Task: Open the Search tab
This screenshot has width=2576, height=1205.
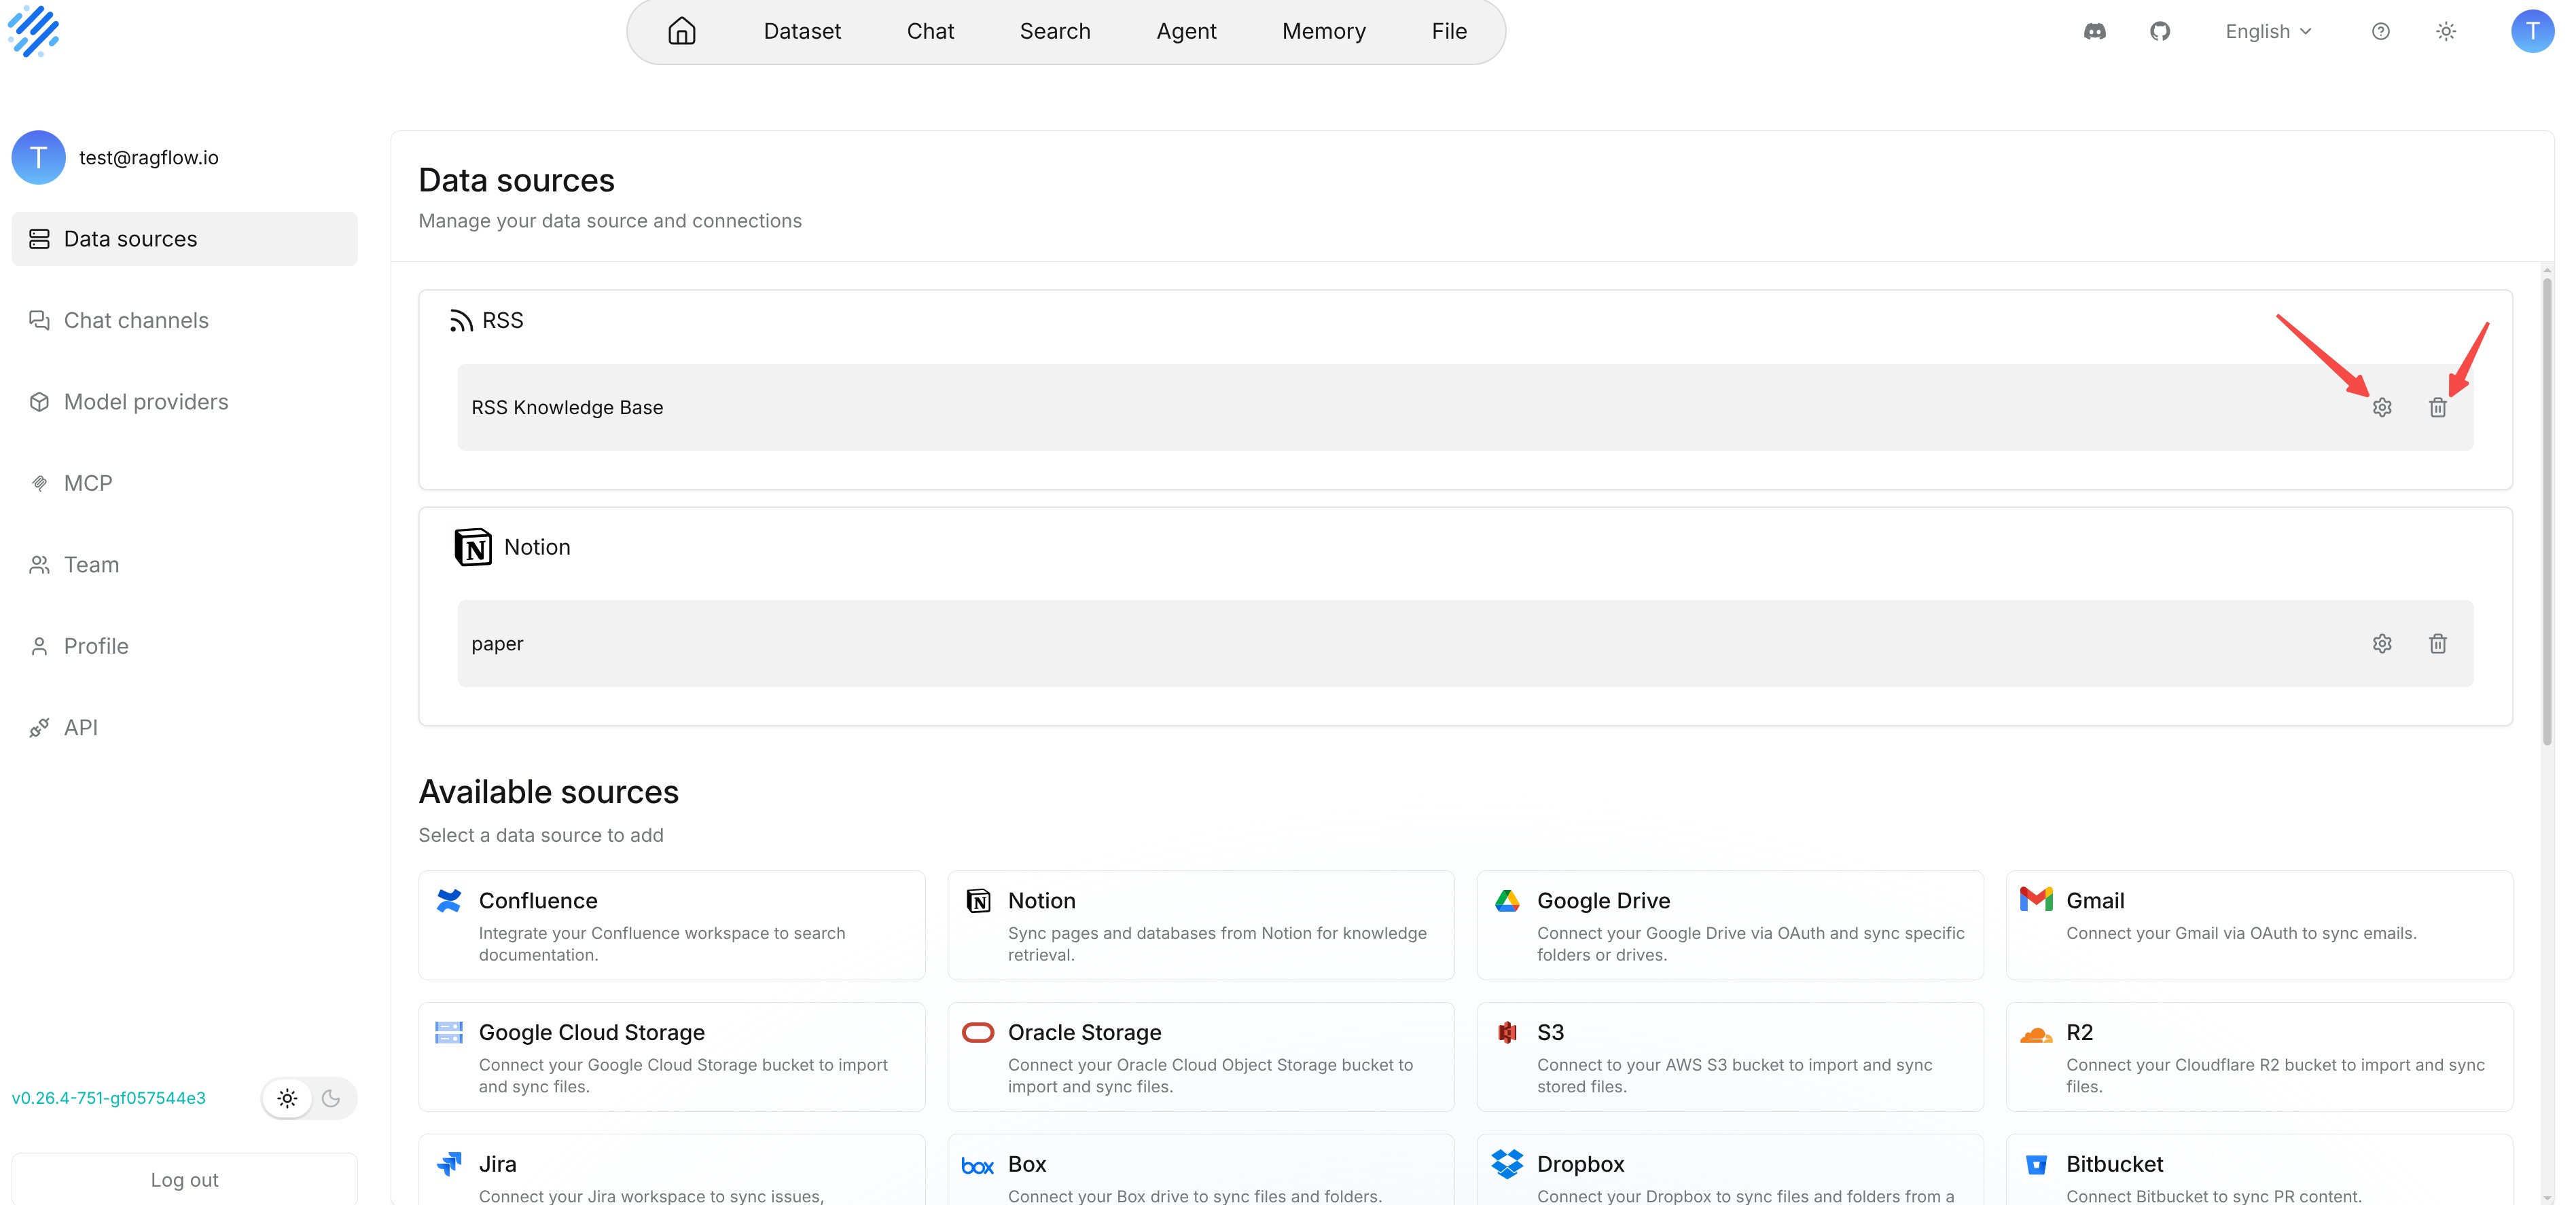Action: tap(1055, 31)
